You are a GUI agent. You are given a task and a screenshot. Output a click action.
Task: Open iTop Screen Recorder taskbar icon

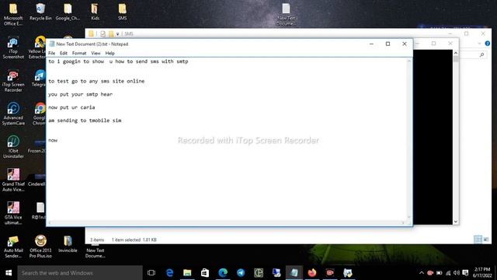(329, 273)
